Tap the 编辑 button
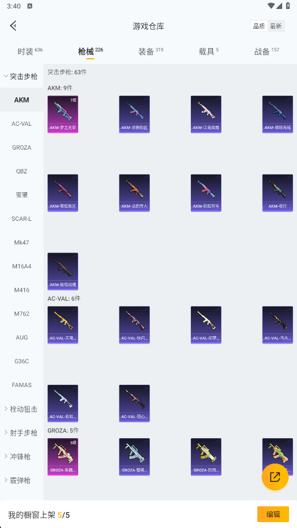Viewport: 297px width, 528px height. click(273, 514)
